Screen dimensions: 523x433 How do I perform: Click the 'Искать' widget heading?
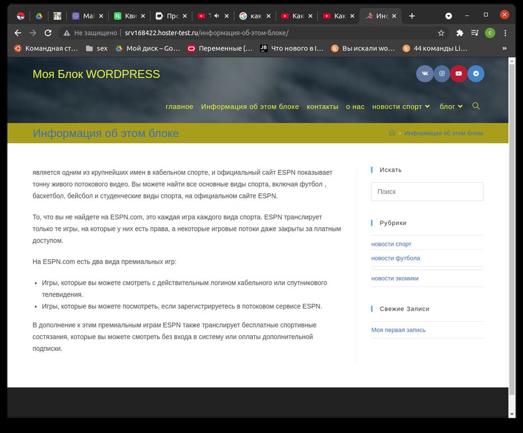tap(390, 170)
